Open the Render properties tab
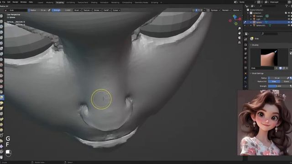 click(245, 45)
